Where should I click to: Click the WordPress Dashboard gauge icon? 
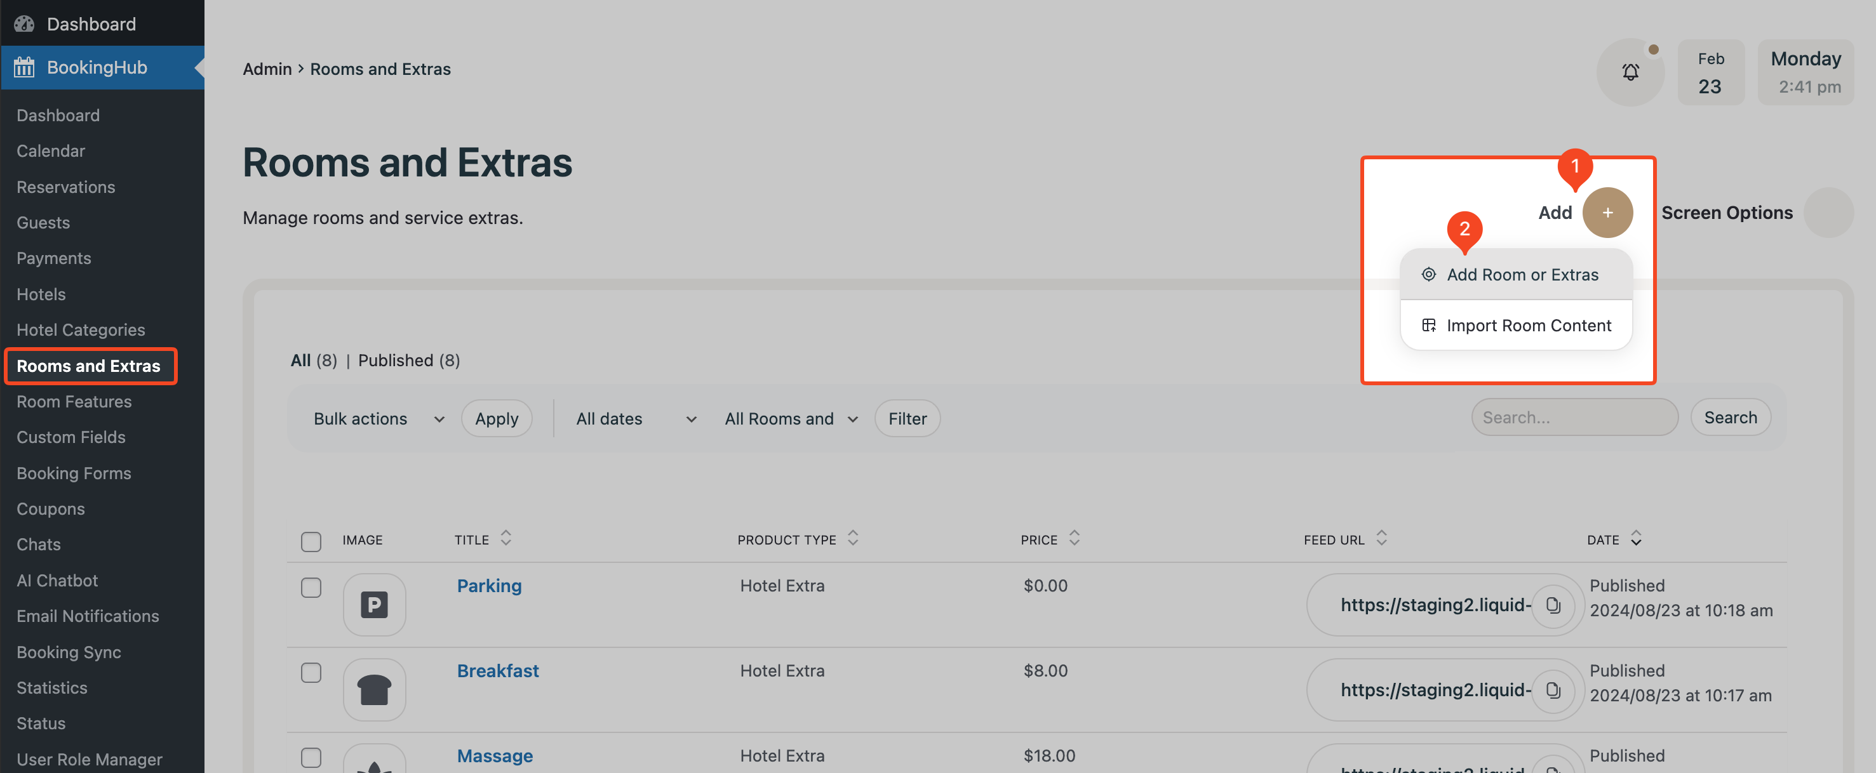click(24, 24)
